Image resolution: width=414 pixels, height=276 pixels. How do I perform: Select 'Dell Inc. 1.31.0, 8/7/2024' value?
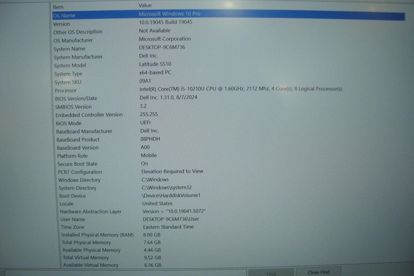coord(168,97)
